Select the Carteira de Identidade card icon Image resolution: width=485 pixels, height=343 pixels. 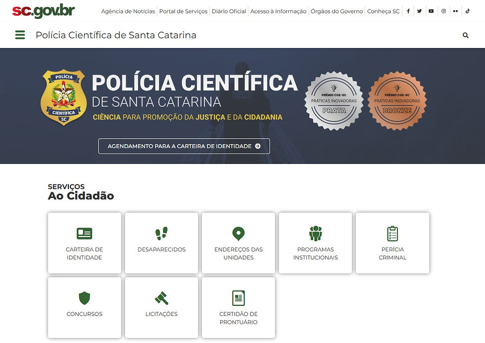tap(84, 234)
